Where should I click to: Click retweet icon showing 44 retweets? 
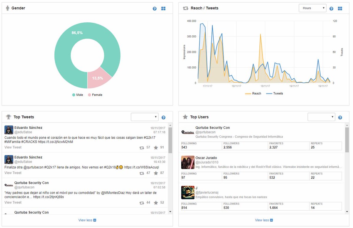(x=142, y=203)
